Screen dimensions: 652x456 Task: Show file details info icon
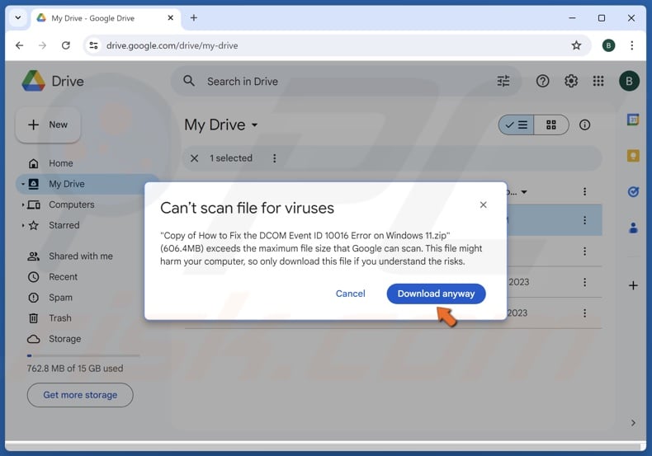pyautogui.click(x=584, y=125)
